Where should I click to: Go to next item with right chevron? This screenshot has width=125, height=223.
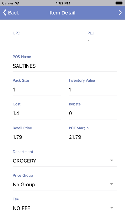point(120,13)
